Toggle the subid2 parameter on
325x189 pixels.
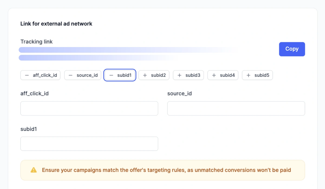point(154,75)
